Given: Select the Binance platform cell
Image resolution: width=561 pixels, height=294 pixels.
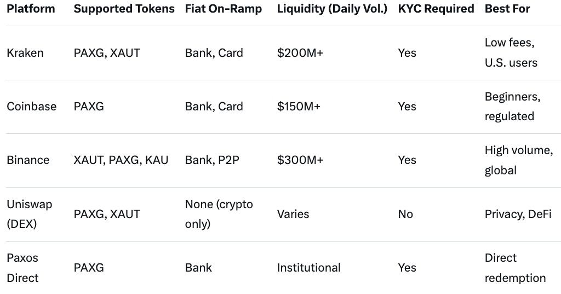Looking at the screenshot, I should [28, 160].
